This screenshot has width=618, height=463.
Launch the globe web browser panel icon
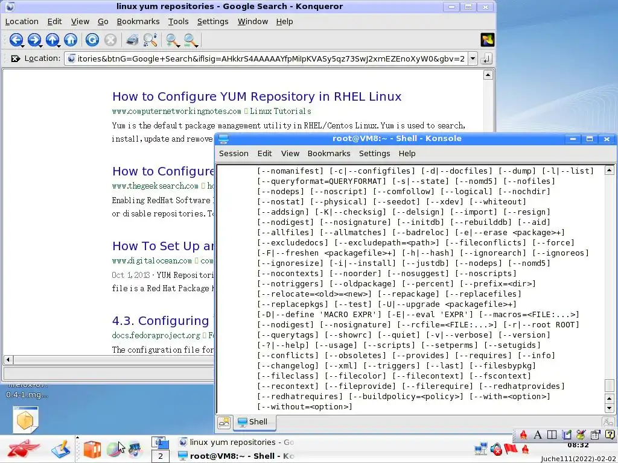pos(113,450)
